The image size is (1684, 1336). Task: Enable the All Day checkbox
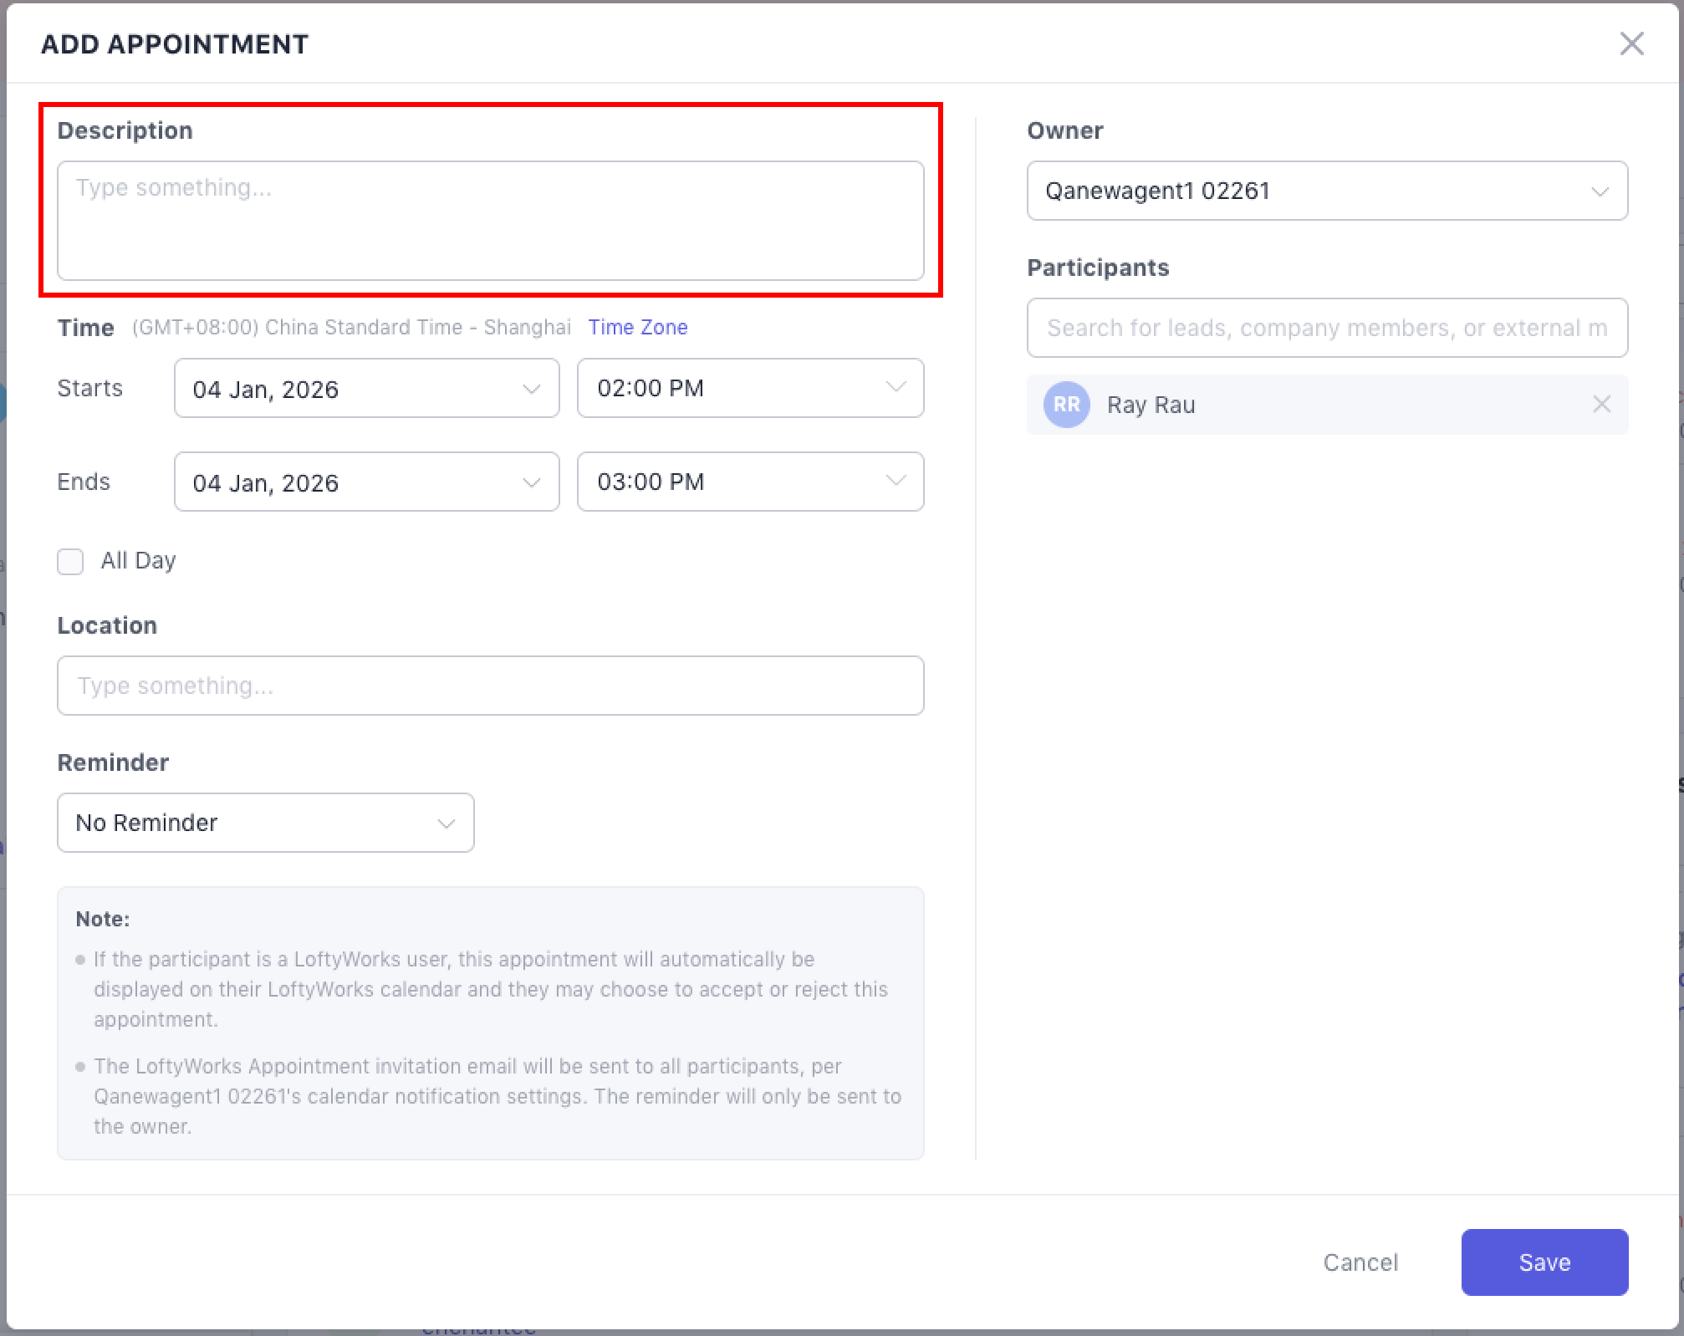coord(70,561)
